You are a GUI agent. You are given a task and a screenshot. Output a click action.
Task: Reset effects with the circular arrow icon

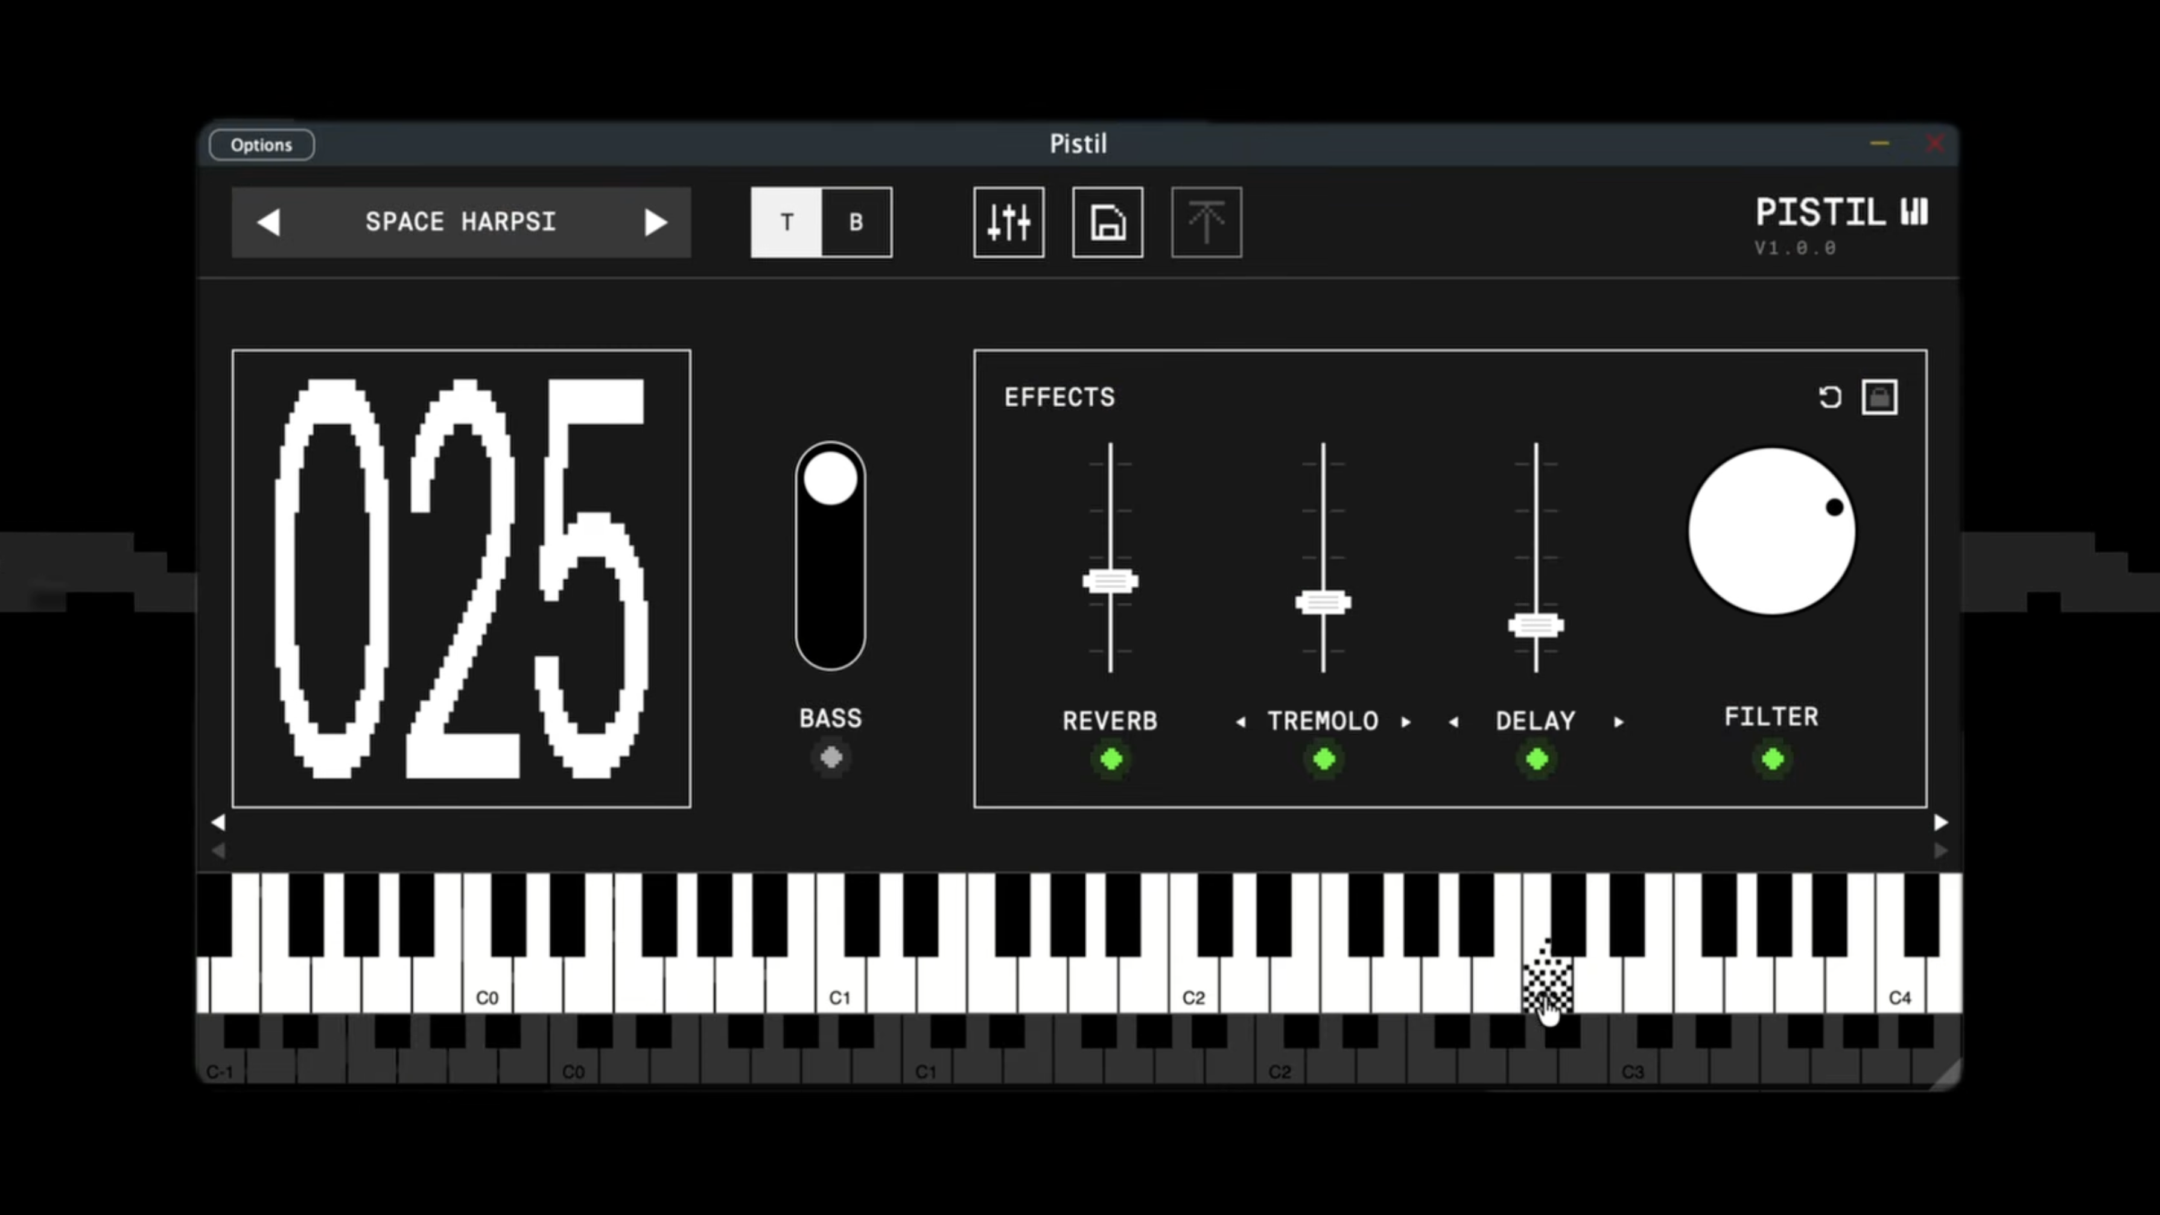point(1829,396)
